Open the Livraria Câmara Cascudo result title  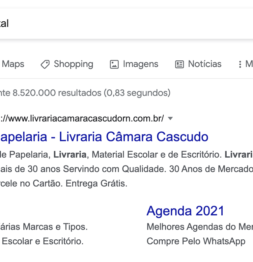[104, 137]
